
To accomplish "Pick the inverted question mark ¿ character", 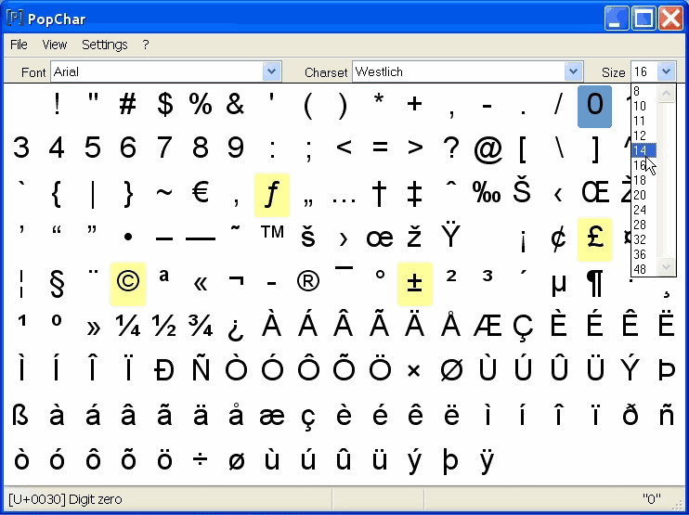I will click(236, 329).
